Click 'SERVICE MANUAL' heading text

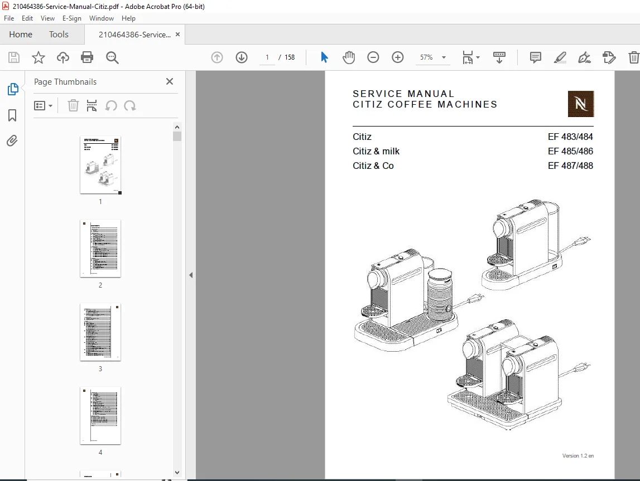(403, 94)
